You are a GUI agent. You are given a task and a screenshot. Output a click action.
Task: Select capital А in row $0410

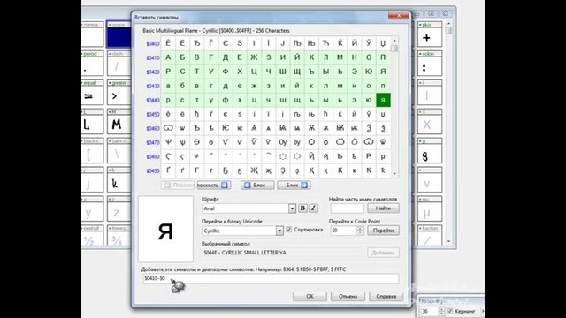tap(168, 57)
